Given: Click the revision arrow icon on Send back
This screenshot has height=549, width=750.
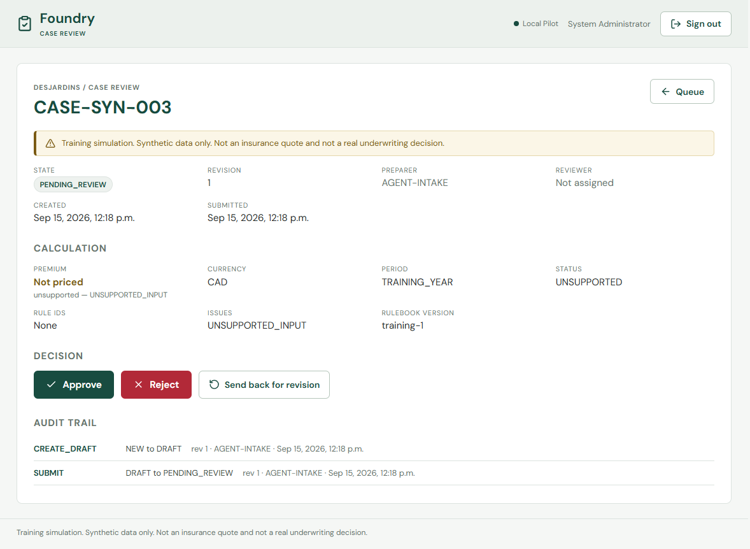Looking at the screenshot, I should coord(215,384).
